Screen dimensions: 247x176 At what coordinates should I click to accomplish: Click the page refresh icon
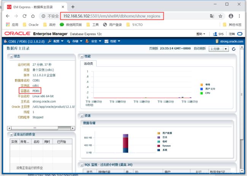234,49
